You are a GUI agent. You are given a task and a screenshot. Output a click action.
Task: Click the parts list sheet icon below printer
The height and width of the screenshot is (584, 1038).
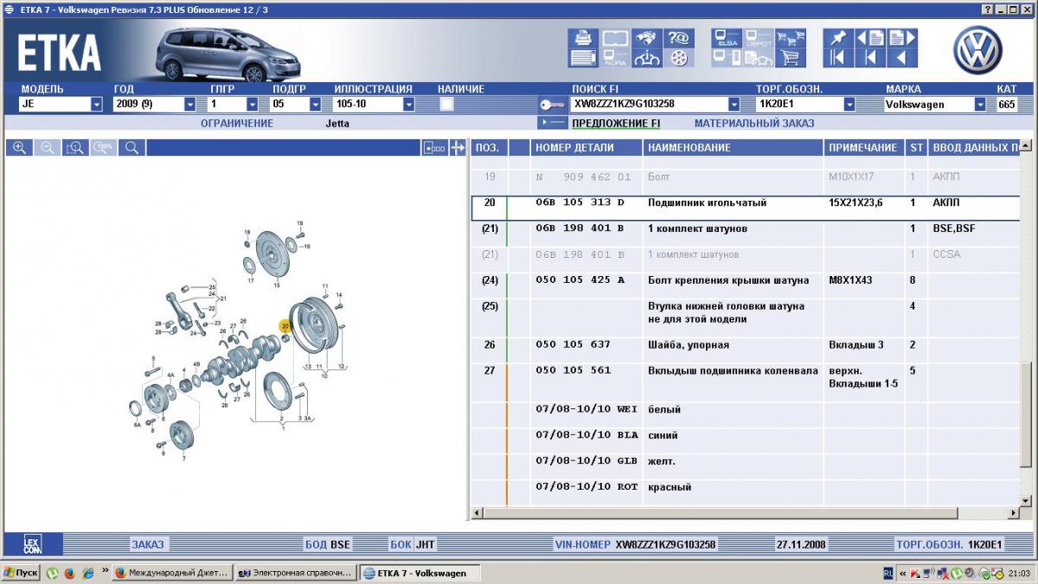point(582,58)
